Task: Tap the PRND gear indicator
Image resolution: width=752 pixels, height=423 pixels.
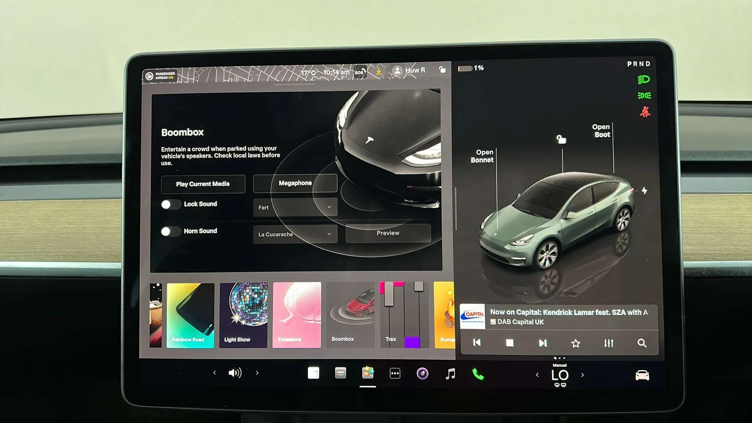Action: click(x=638, y=64)
